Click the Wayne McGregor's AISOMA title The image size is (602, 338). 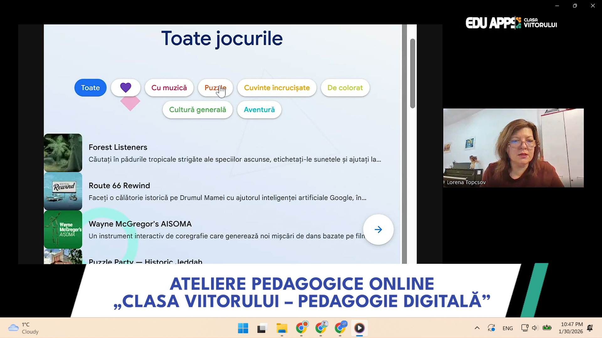pyautogui.click(x=140, y=224)
